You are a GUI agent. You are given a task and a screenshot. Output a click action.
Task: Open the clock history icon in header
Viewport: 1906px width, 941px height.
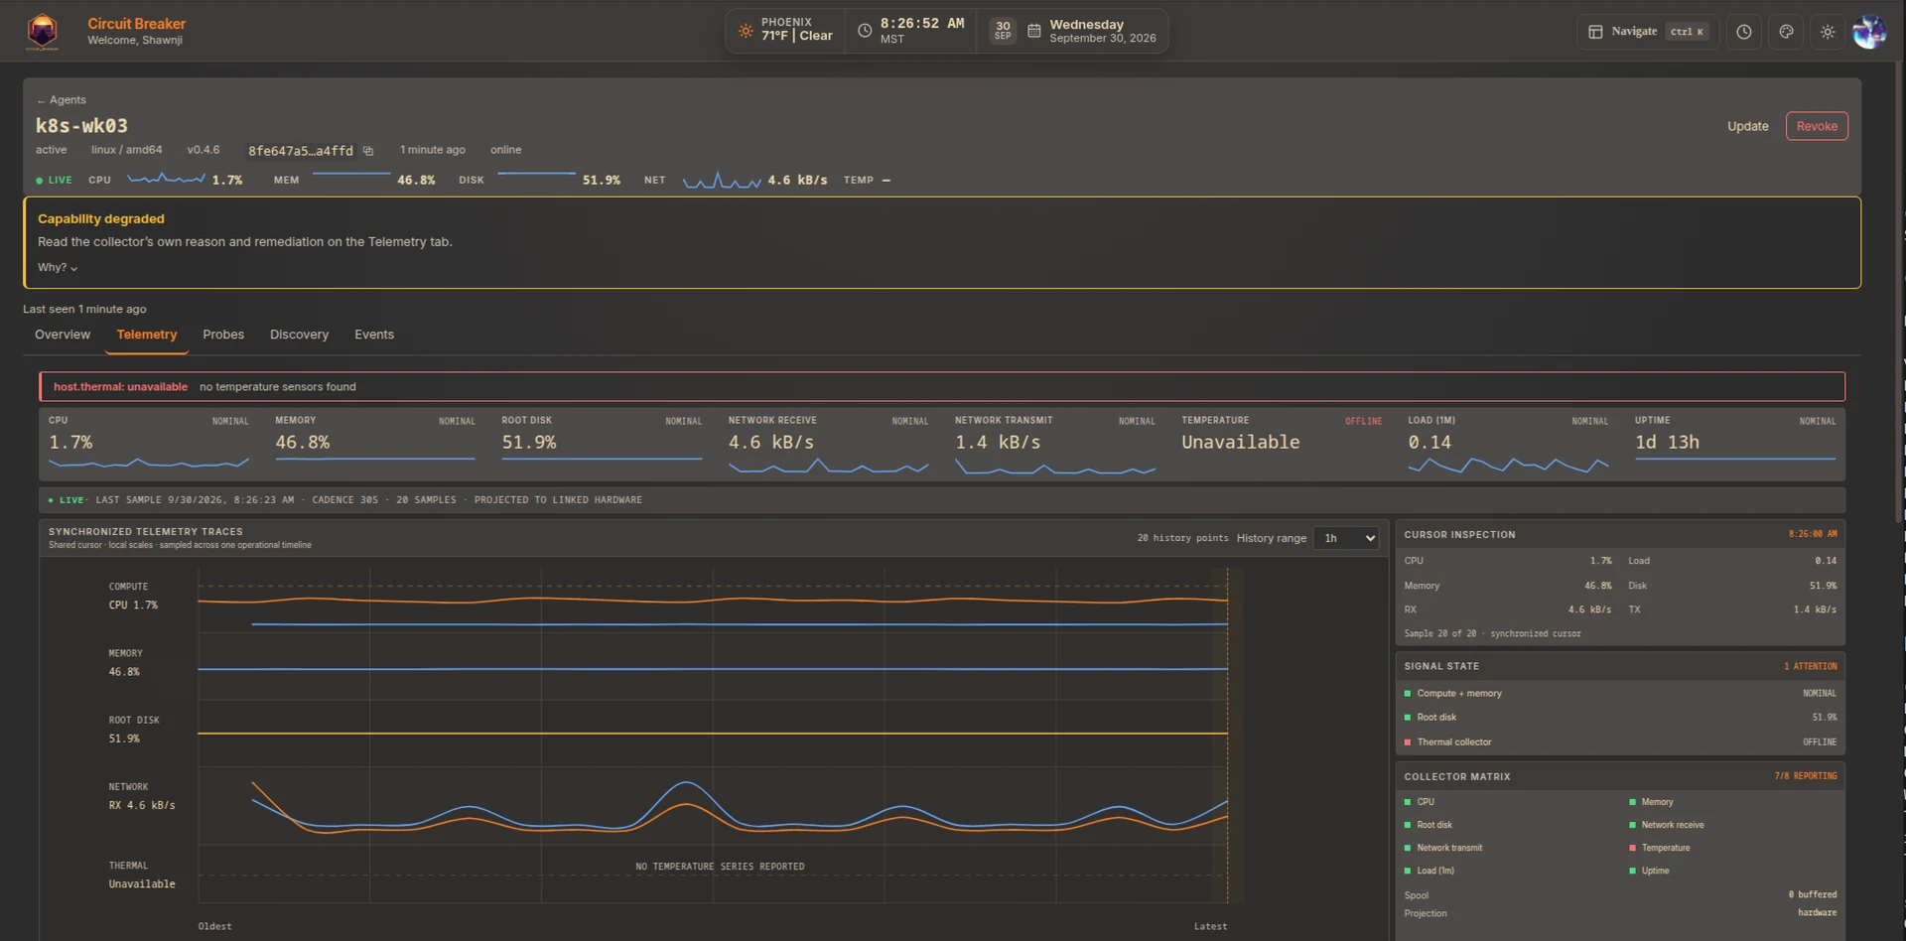click(x=1744, y=32)
